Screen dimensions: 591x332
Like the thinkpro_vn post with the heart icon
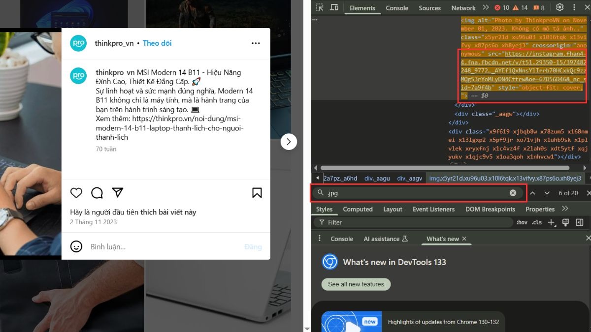(76, 193)
